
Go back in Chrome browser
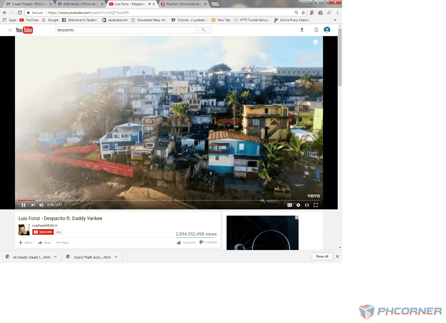tap(5, 13)
